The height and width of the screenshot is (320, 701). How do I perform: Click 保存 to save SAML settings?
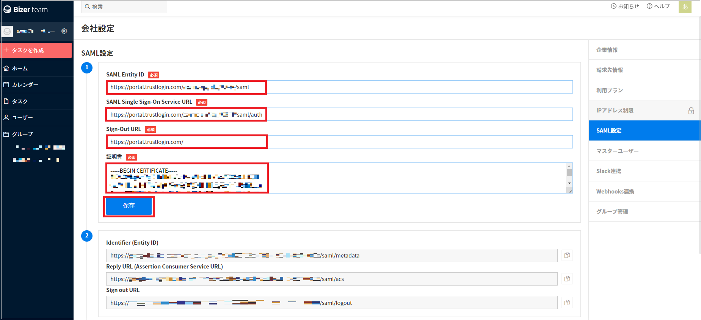coord(129,206)
